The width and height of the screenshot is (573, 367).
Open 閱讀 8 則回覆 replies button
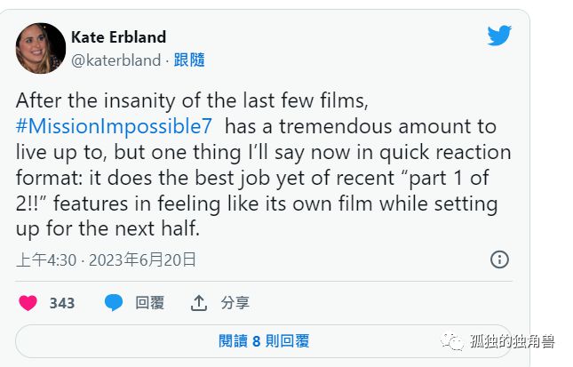pos(264,341)
